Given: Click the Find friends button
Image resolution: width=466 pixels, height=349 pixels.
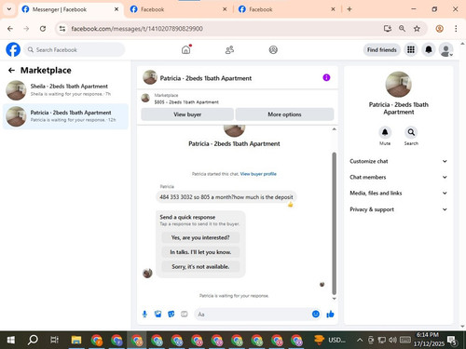Looking at the screenshot, I should (x=382, y=49).
